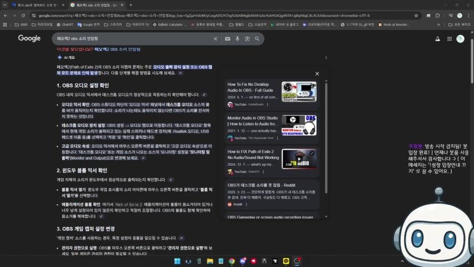474x267 pixels.
Task: Open the all bookmarks folder on the right
Action: click(x=459, y=24)
